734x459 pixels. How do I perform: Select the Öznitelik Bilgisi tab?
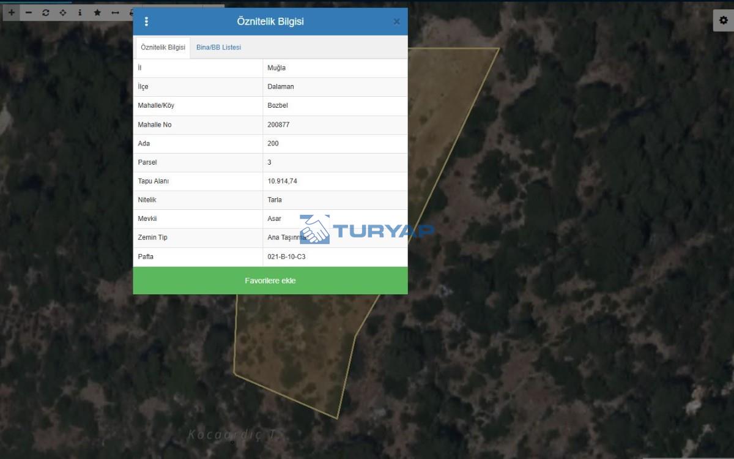click(163, 47)
